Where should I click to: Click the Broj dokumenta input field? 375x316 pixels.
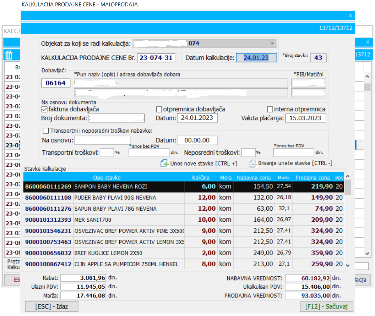tap(117, 118)
